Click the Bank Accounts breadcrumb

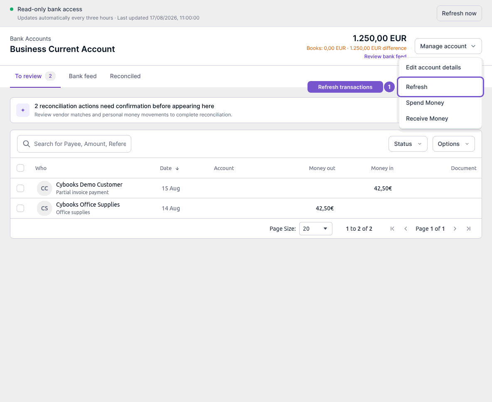pyautogui.click(x=30, y=39)
